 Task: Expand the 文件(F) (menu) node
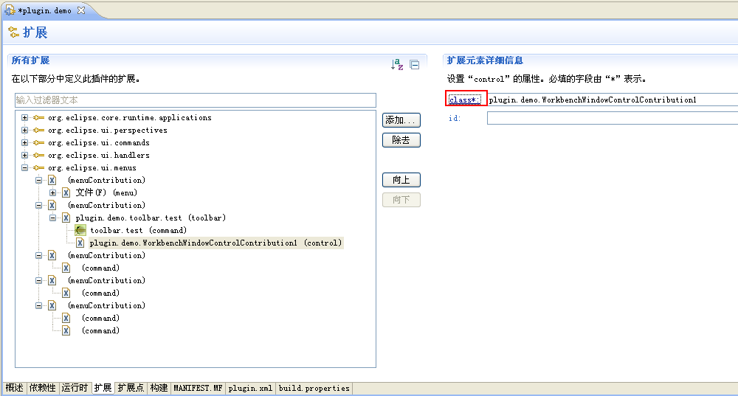tap(52, 192)
